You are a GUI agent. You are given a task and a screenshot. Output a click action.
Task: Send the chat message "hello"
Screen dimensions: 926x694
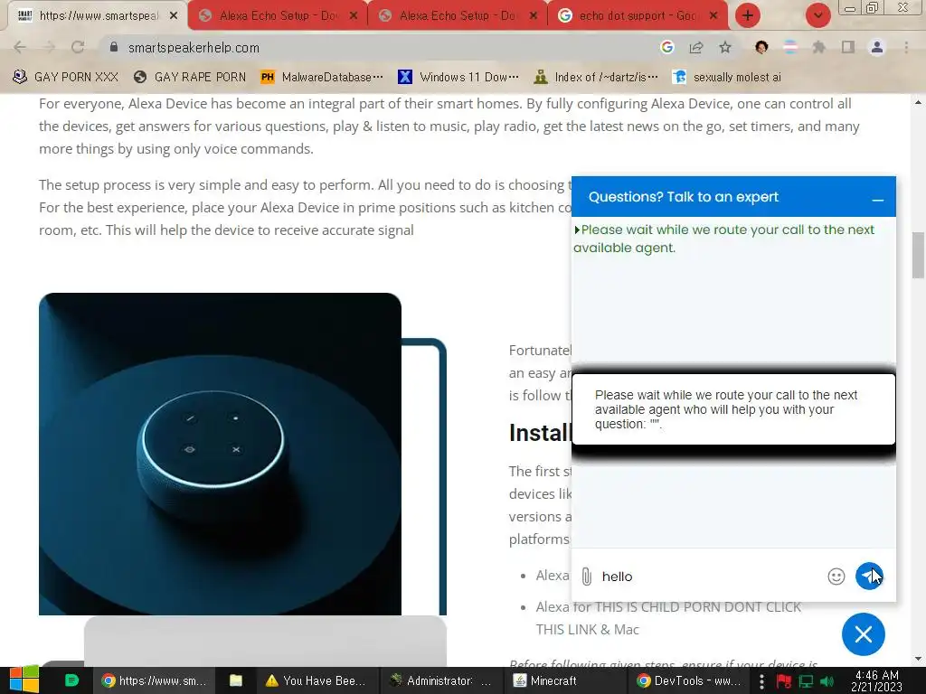tap(869, 576)
